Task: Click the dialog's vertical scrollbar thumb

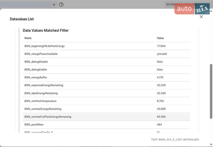Action: [211, 91]
